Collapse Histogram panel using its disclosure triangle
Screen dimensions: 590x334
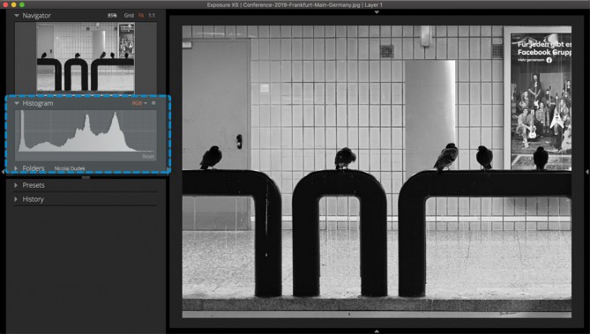coord(17,103)
